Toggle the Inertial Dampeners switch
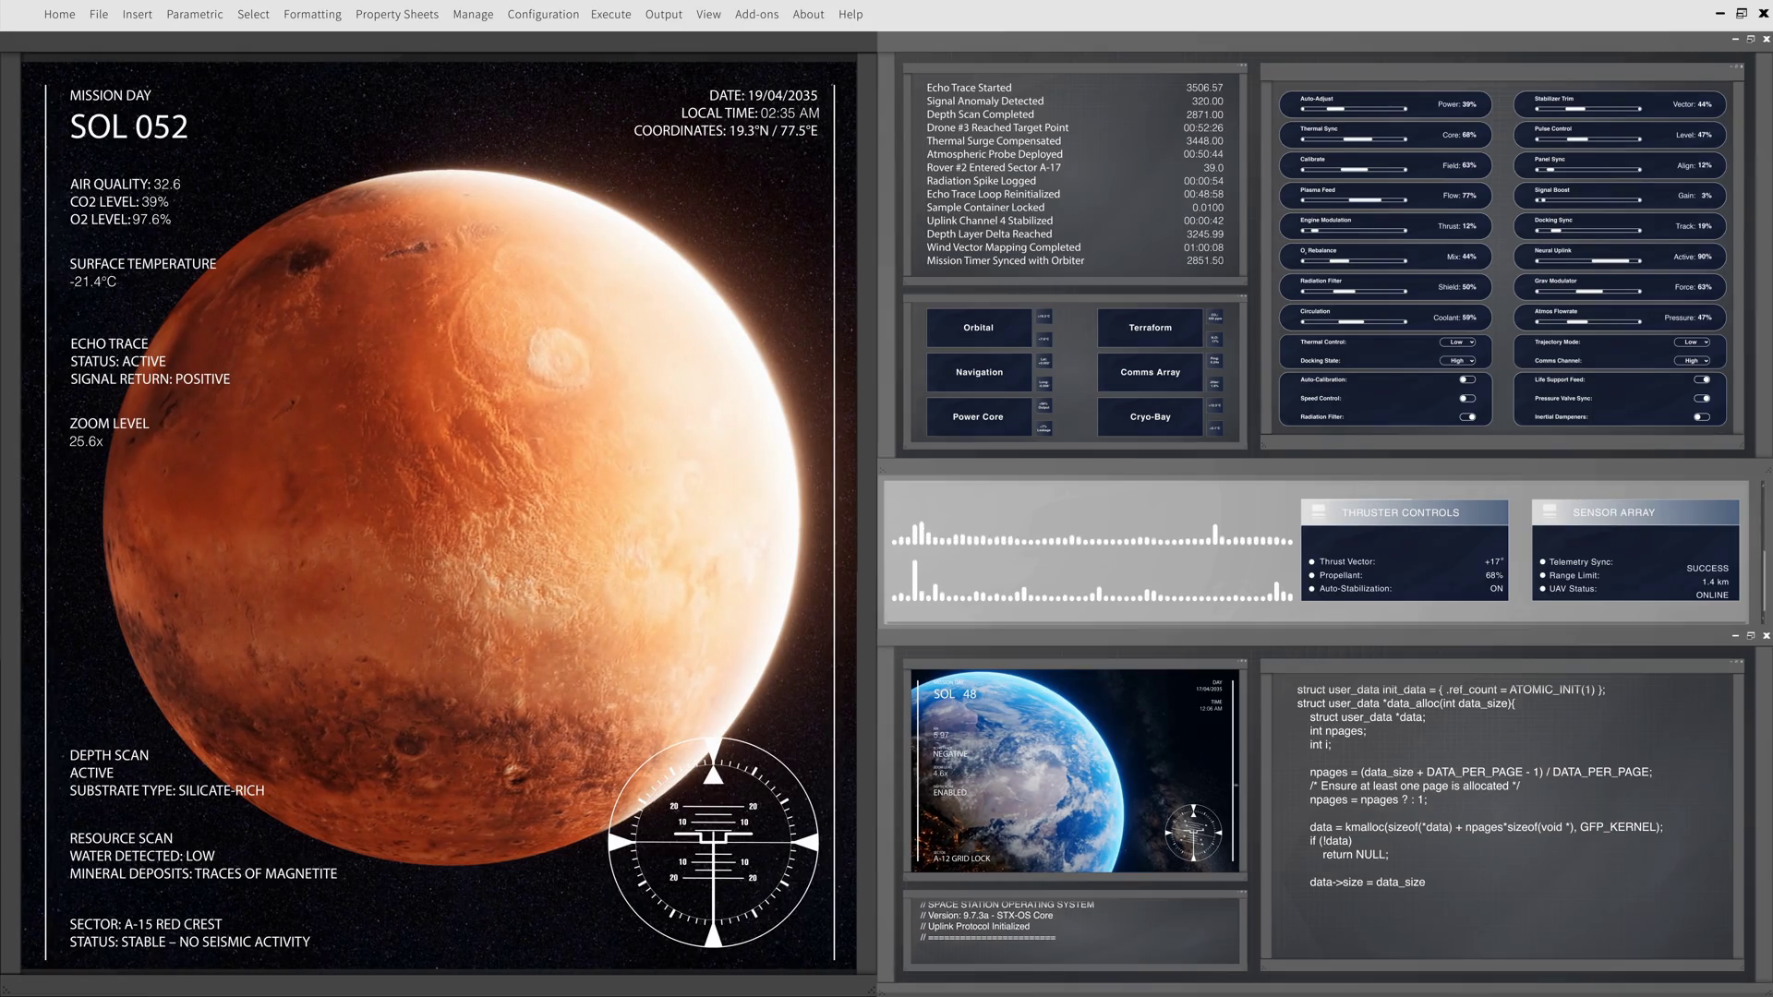The height and width of the screenshot is (997, 1773). tap(1701, 417)
